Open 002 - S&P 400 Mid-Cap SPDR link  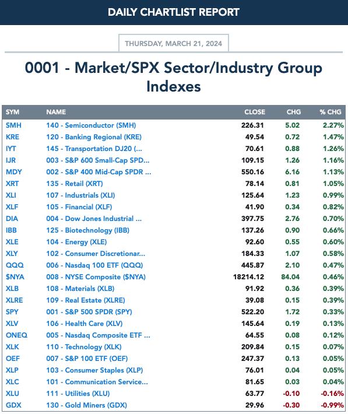pyautogui.click(x=99, y=171)
